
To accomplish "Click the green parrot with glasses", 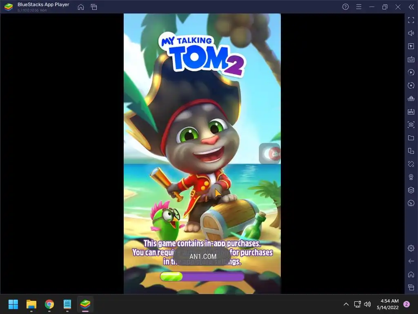I will (166, 220).
